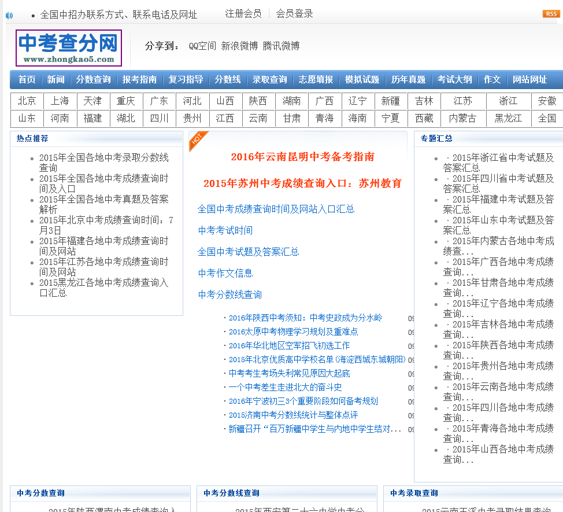Open 2015年浙江省中考试题及答案汇总 topic
Image resolution: width=563 pixels, height=512 pixels.
[x=499, y=163]
